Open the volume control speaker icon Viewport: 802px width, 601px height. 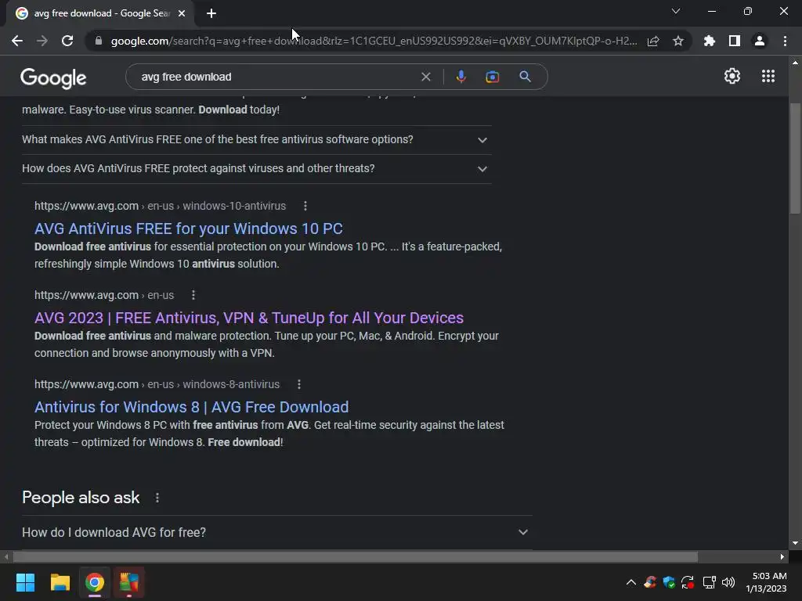tap(728, 582)
